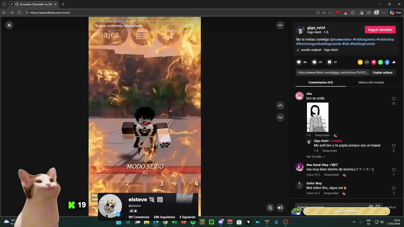Viewport: 404px width, 227px height.
Task: Expand Ver 16 más replies
Action: pyautogui.click(x=316, y=157)
